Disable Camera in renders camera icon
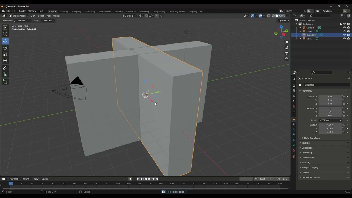 (x=348, y=28)
